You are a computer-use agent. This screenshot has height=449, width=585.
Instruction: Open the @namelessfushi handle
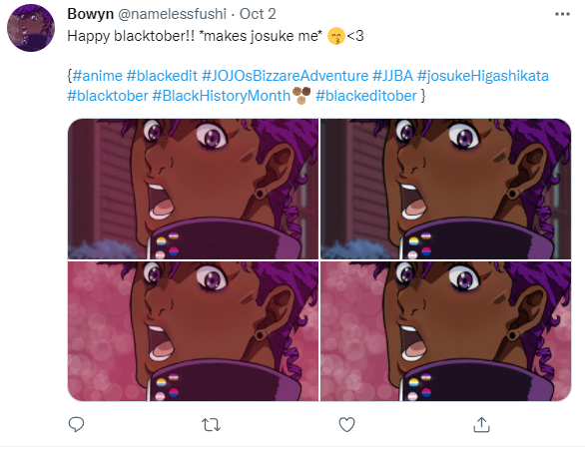tap(173, 14)
